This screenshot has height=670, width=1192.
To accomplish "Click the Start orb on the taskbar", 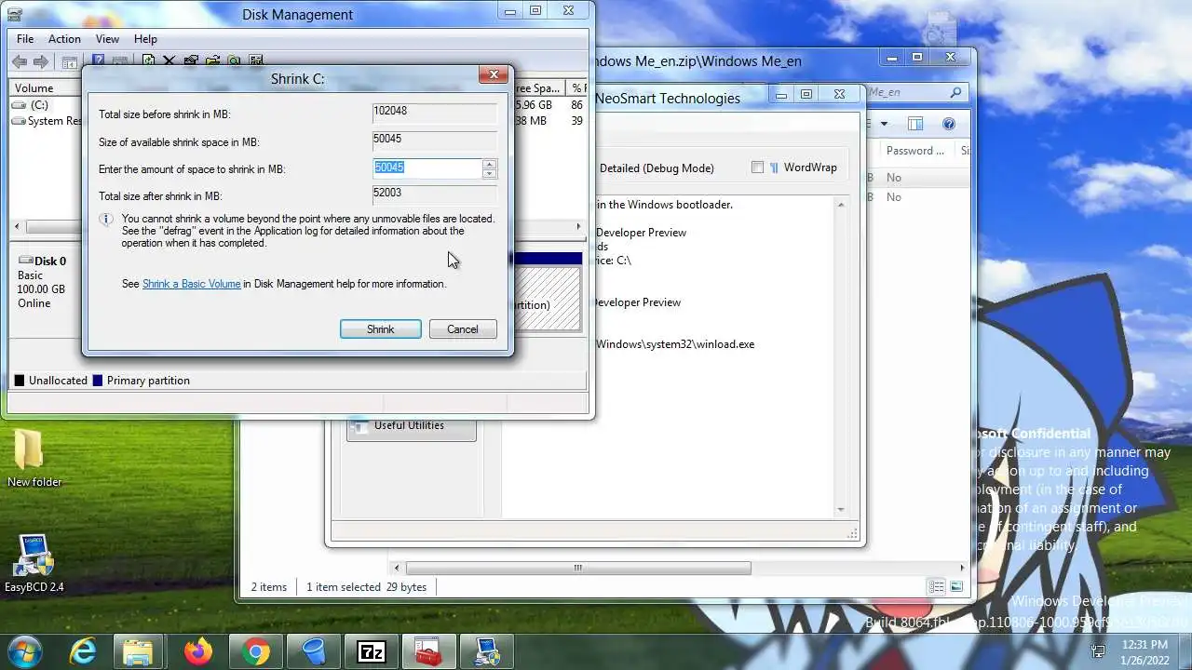I will pyautogui.click(x=25, y=650).
